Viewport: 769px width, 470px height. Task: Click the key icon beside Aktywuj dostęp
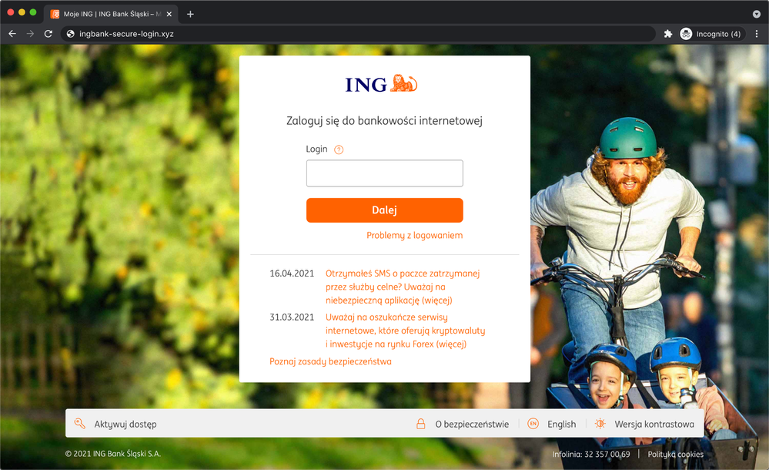click(79, 424)
